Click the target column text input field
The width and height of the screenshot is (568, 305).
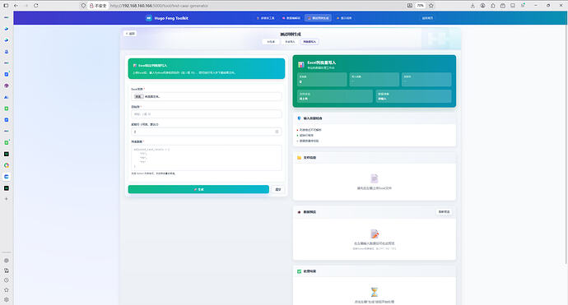207,114
